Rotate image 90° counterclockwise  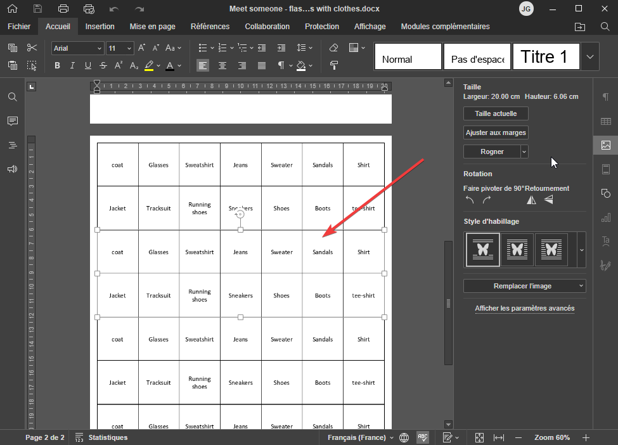click(470, 200)
